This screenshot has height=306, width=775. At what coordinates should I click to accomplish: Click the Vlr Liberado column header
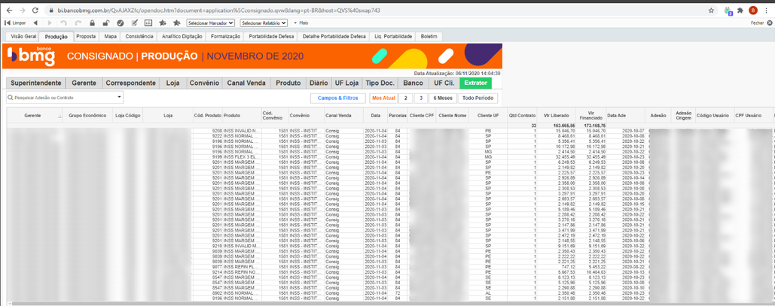tap(556, 116)
